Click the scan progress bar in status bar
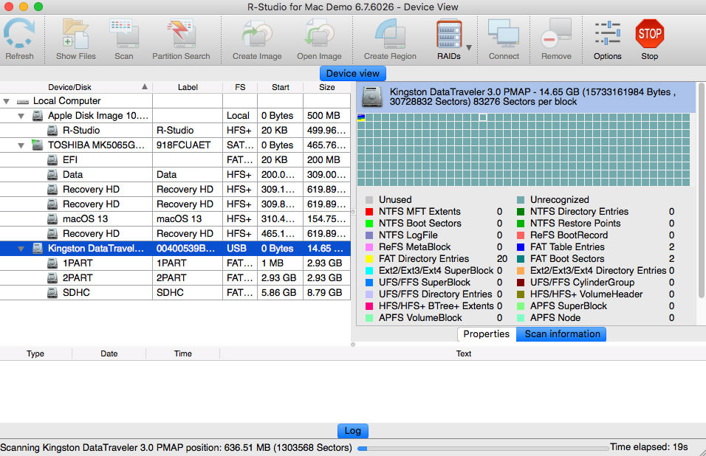The height and width of the screenshot is (456, 706). click(x=482, y=449)
